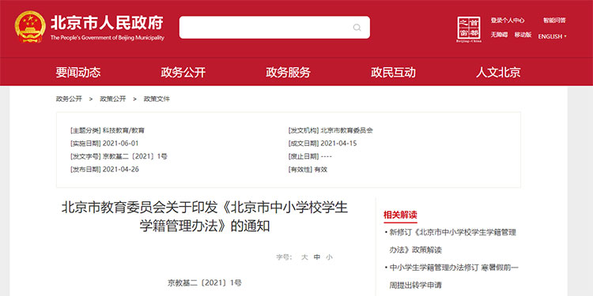
Task: Click the 北京市人民政府 site title
Action: 107,23
